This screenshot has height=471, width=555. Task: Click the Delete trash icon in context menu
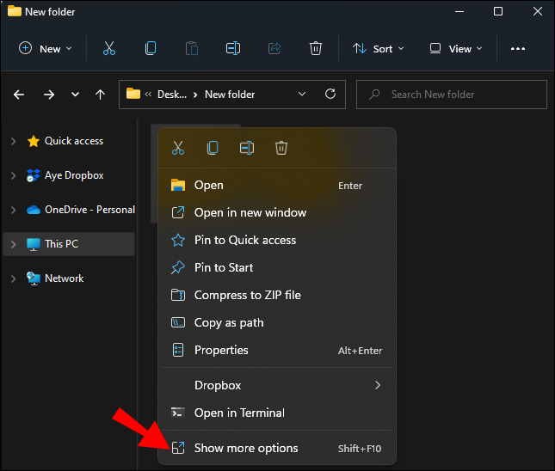281,148
